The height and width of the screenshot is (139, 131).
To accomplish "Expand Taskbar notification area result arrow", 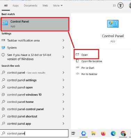I will [63, 40].
